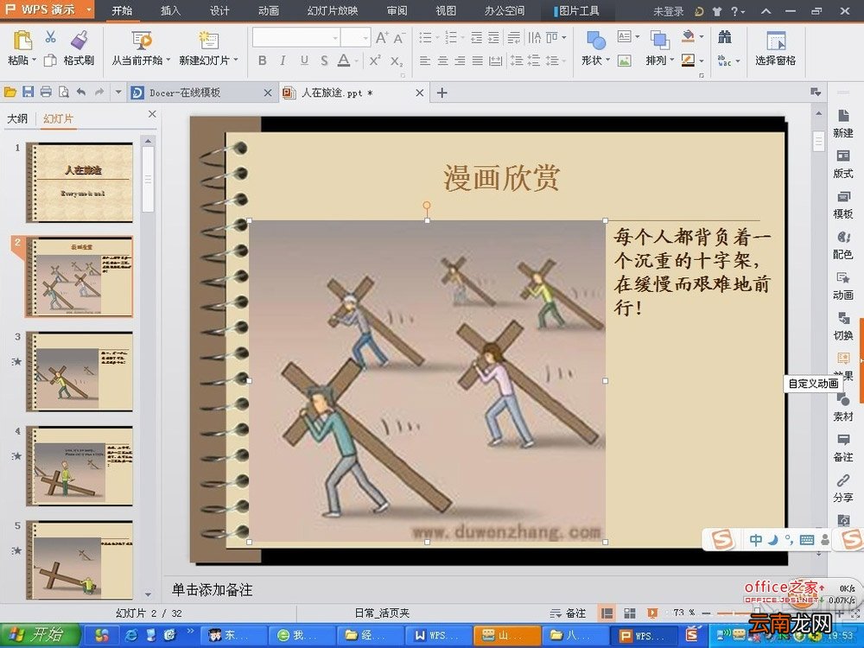864x648 pixels.
Task: Switch to slide sorter view icon
Action: tap(629, 613)
